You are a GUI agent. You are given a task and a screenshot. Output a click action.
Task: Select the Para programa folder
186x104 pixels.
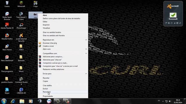[7, 69]
